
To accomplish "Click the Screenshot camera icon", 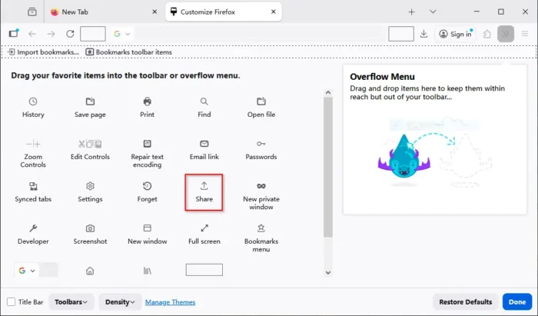I will pos(90,228).
